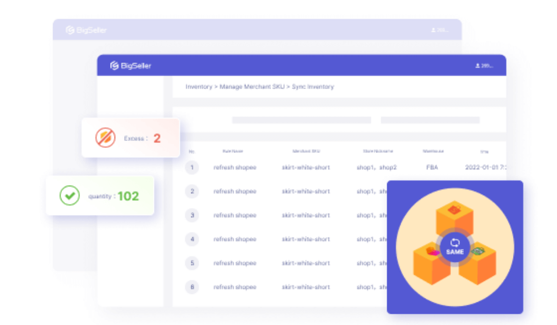Screen dimensions: 557x325
Task: Click the wide gray filter field on left
Action: click(301, 120)
